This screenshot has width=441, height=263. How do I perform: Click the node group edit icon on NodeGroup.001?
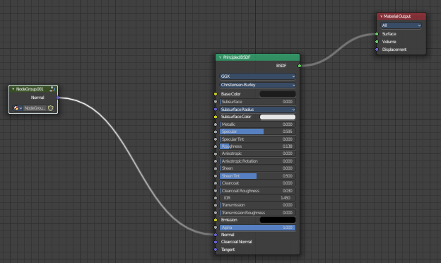click(x=52, y=89)
